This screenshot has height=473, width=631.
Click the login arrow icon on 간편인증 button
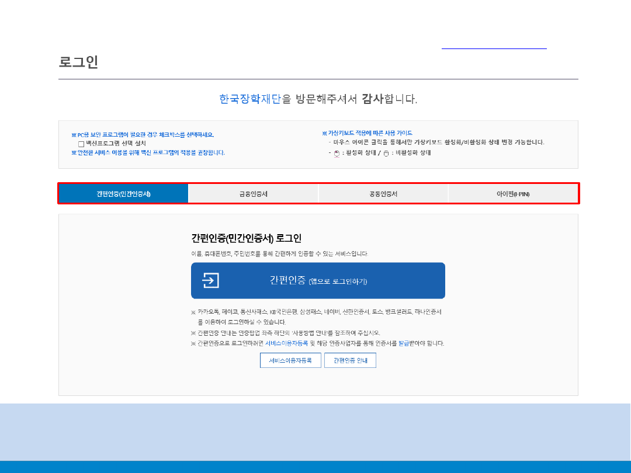(210, 280)
